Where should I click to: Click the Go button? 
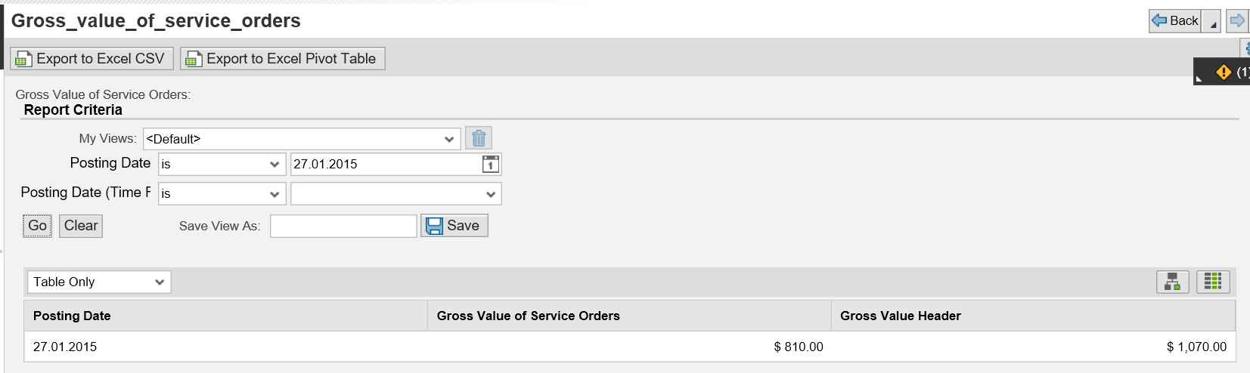tap(37, 226)
